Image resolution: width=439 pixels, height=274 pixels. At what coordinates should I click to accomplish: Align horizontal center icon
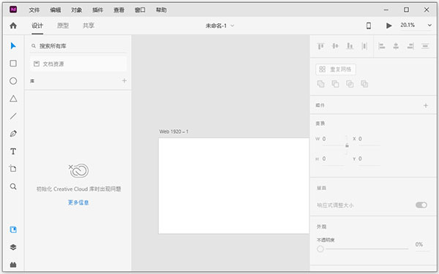396,46
